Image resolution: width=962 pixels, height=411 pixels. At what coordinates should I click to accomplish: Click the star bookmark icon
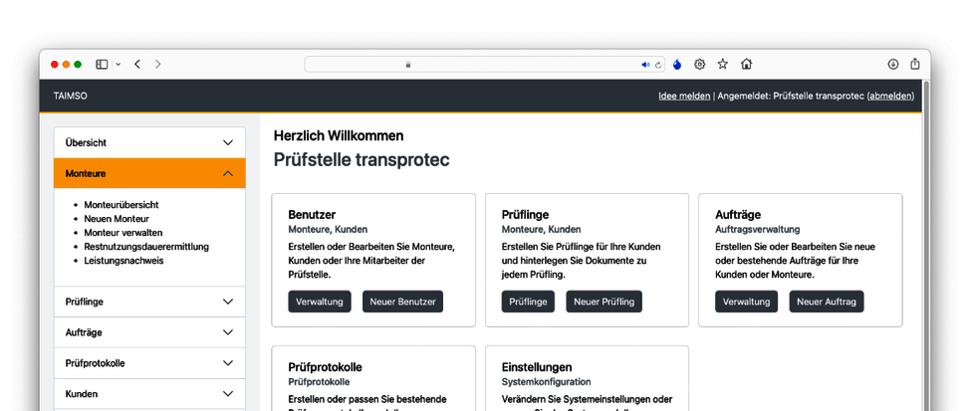(x=723, y=64)
